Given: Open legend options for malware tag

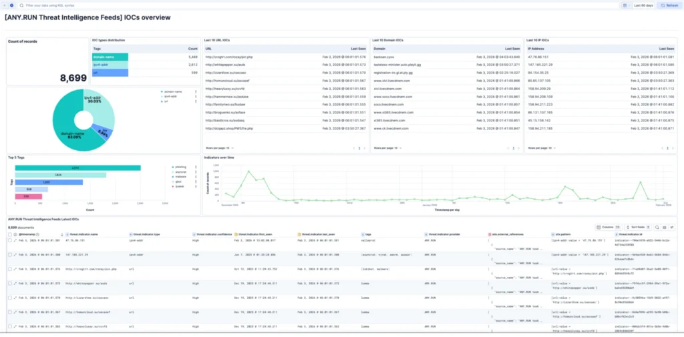Looking at the screenshot, I should 196,177.
